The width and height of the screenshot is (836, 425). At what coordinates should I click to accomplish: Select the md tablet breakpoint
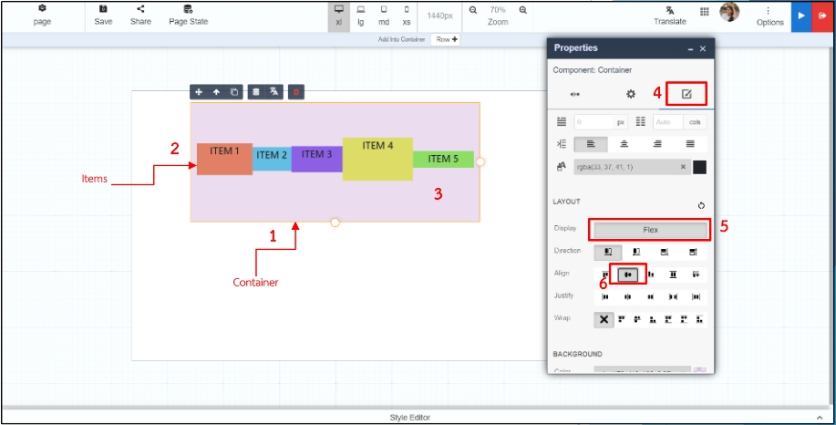384,16
